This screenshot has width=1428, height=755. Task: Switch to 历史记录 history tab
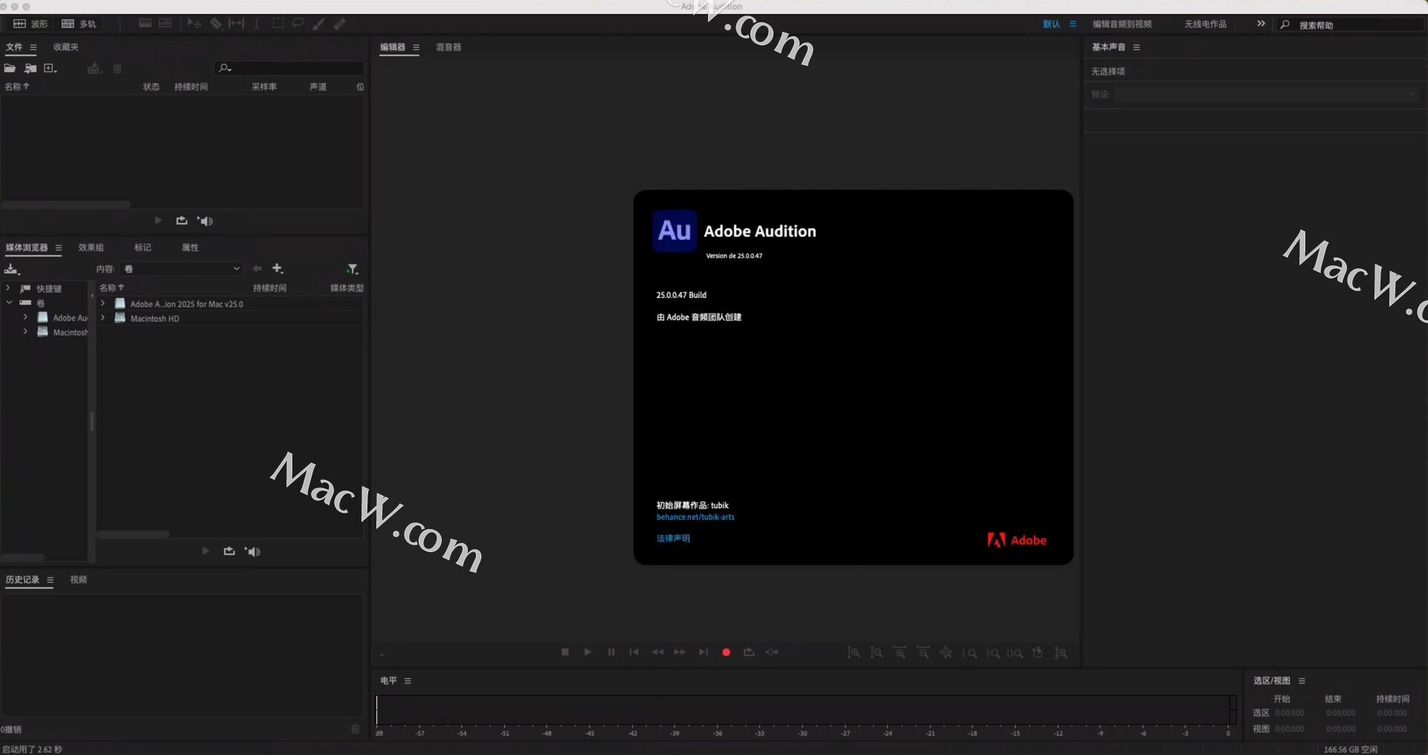pyautogui.click(x=22, y=580)
